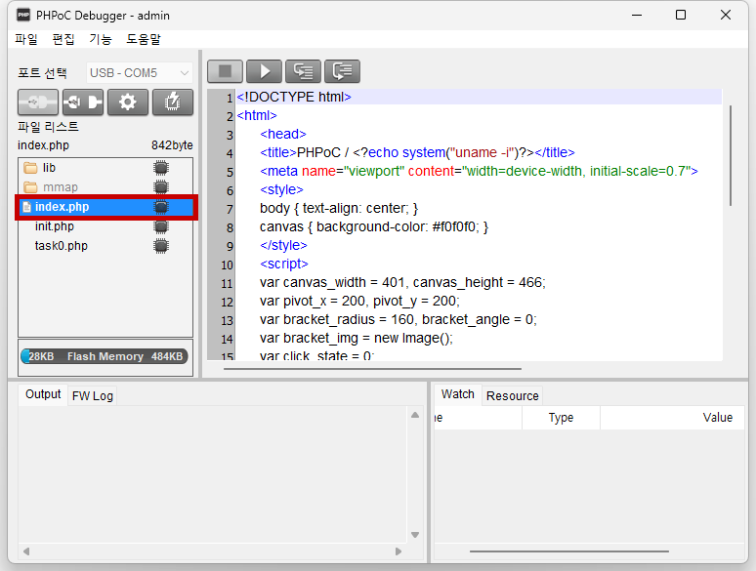Click the Flash Memory usage bar
This screenshot has height=571, width=756.
point(105,356)
